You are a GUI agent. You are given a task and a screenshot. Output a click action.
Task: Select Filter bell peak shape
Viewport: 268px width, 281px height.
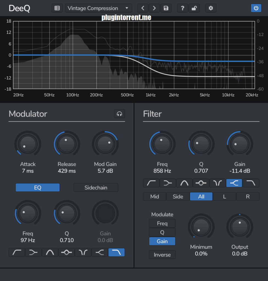201,183
